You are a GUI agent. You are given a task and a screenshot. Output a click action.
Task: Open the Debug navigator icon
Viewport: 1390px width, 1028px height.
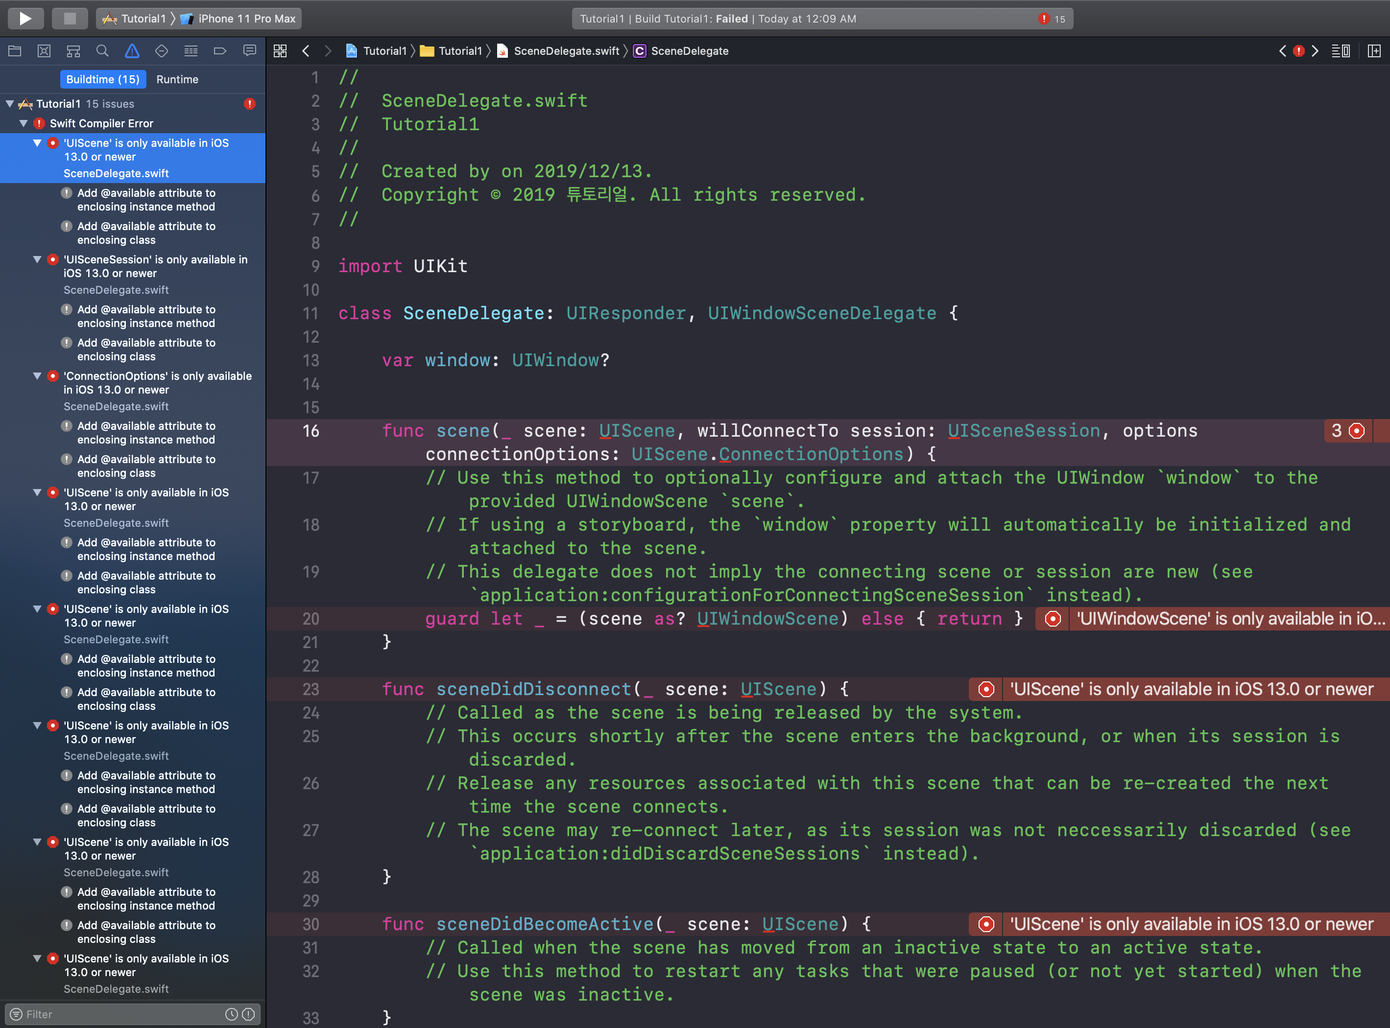191,51
